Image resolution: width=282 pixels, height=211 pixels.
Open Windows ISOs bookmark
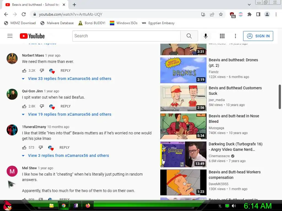click(x=124, y=23)
